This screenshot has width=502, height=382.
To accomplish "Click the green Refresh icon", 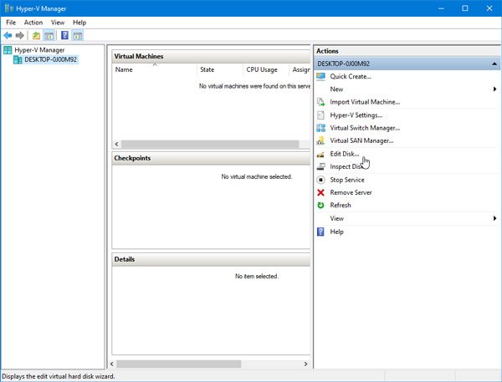I will click(320, 205).
